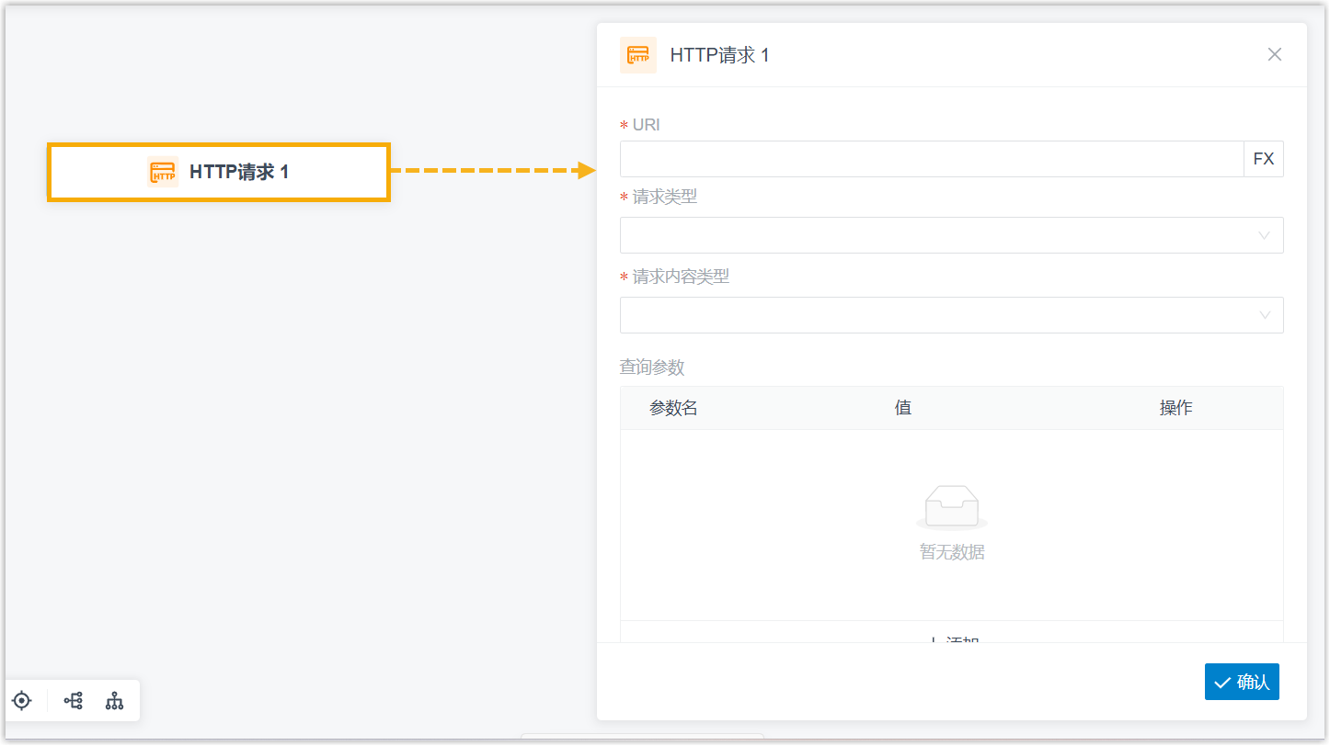Close the HTTP请求 1 settings panel
Image resolution: width=1330 pixels, height=746 pixels.
click(1274, 54)
